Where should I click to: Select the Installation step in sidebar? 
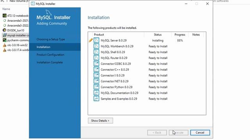pyautogui.click(x=55, y=47)
